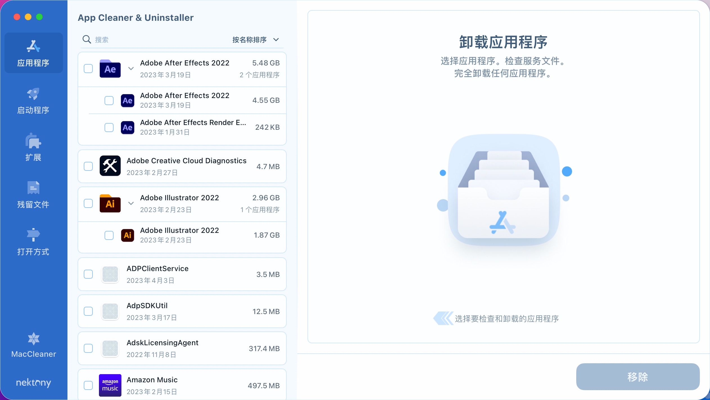Open the 应用程序 section icon in sidebar

pos(33,46)
